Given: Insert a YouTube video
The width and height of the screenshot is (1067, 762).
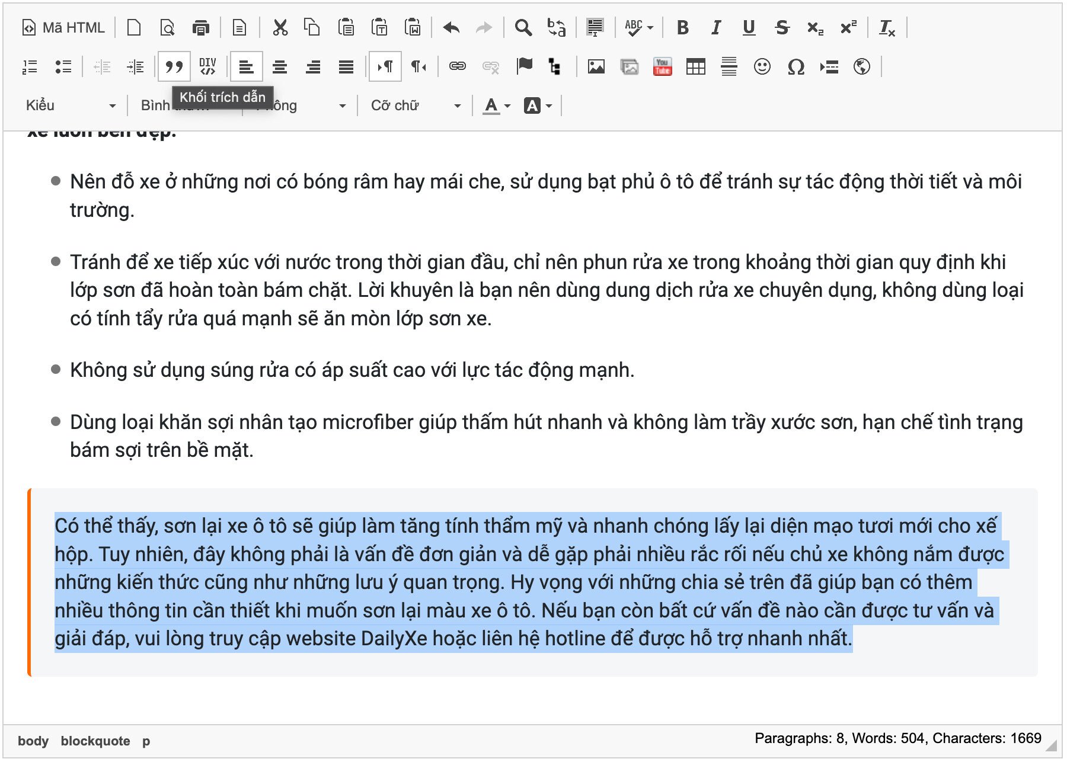Looking at the screenshot, I should click(x=662, y=66).
